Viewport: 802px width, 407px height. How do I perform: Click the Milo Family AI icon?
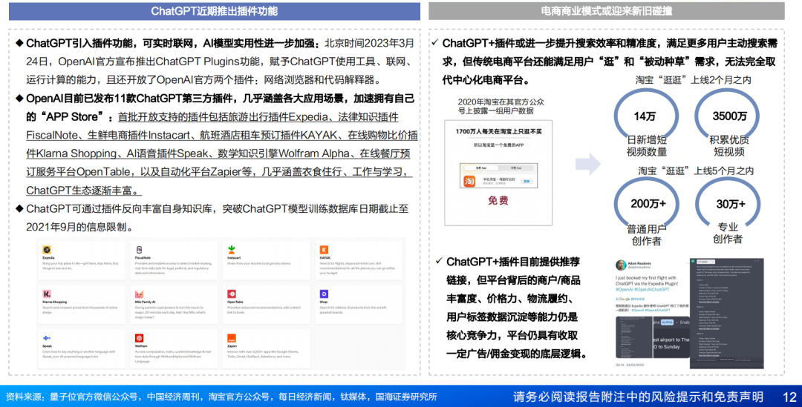(x=139, y=294)
